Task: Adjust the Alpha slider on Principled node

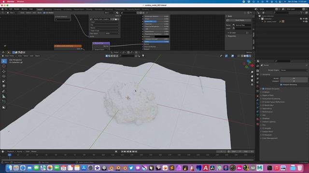Action: pos(156,42)
